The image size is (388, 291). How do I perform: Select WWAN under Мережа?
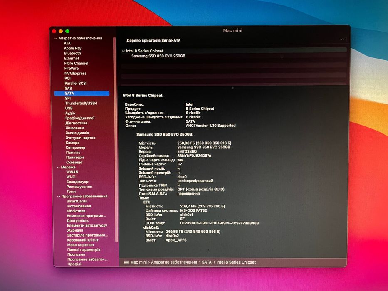72,172
